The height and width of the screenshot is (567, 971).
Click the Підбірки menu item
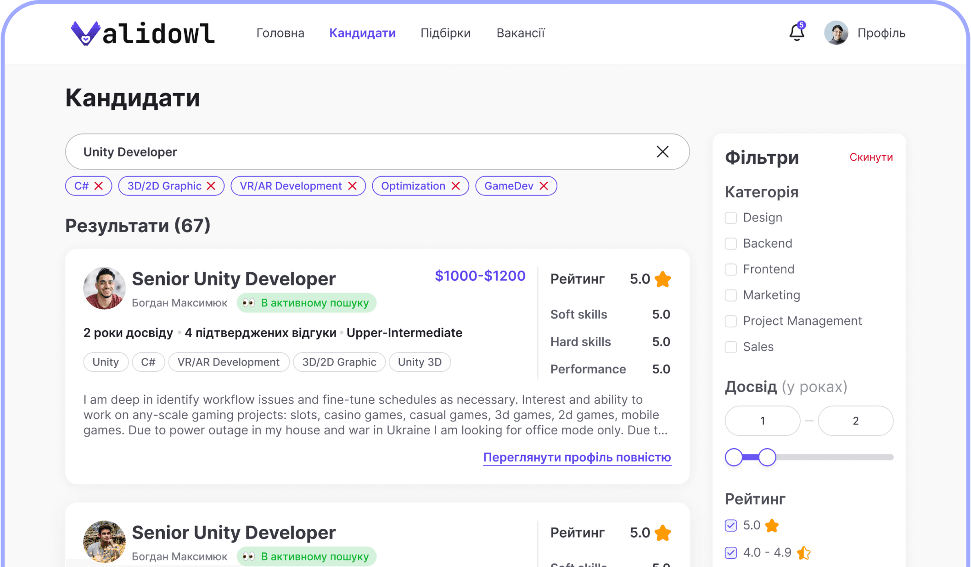click(x=446, y=32)
